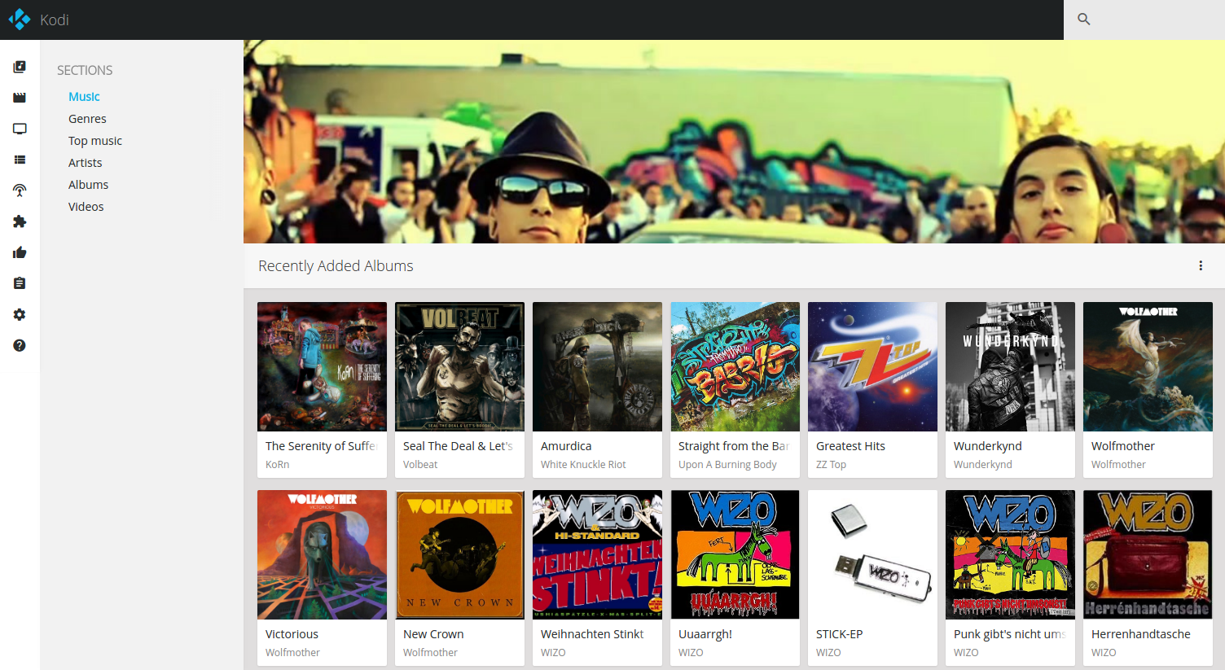Open the settings gear sidebar icon

(20, 314)
